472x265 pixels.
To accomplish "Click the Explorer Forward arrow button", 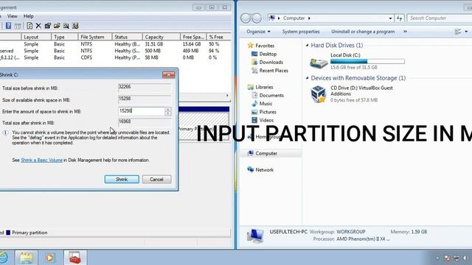I will click(257, 18).
